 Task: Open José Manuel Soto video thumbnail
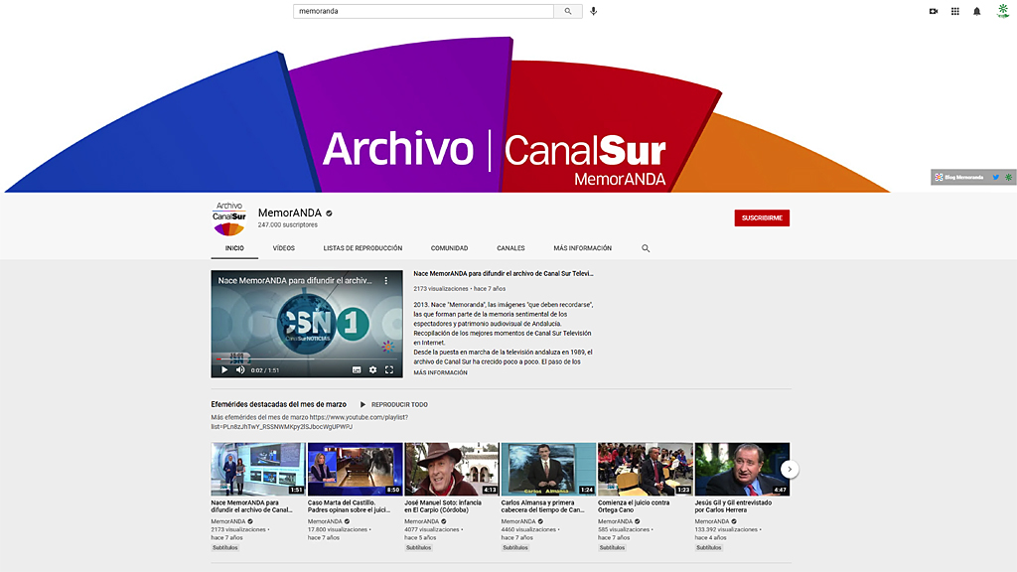click(x=452, y=469)
